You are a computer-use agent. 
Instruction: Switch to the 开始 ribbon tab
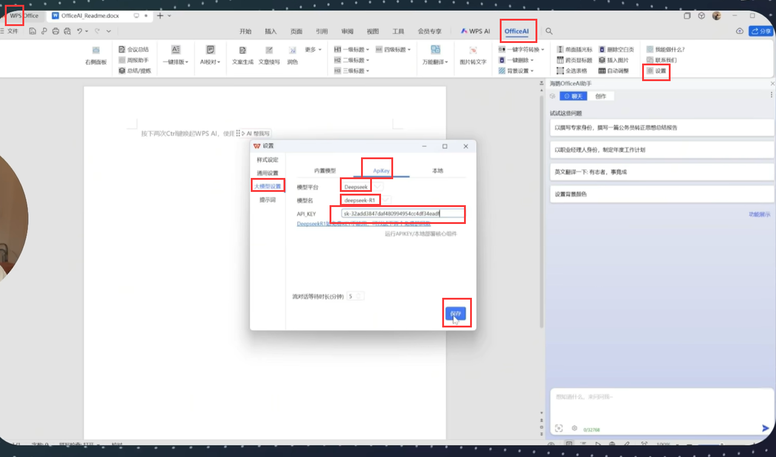(245, 31)
